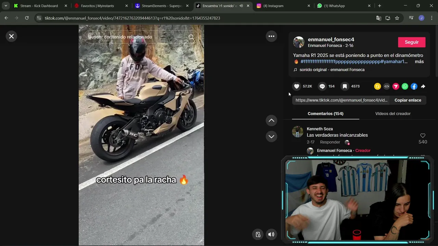Close the WhatsApp tab
This screenshot has height=246, width=438.
coord(369,6)
